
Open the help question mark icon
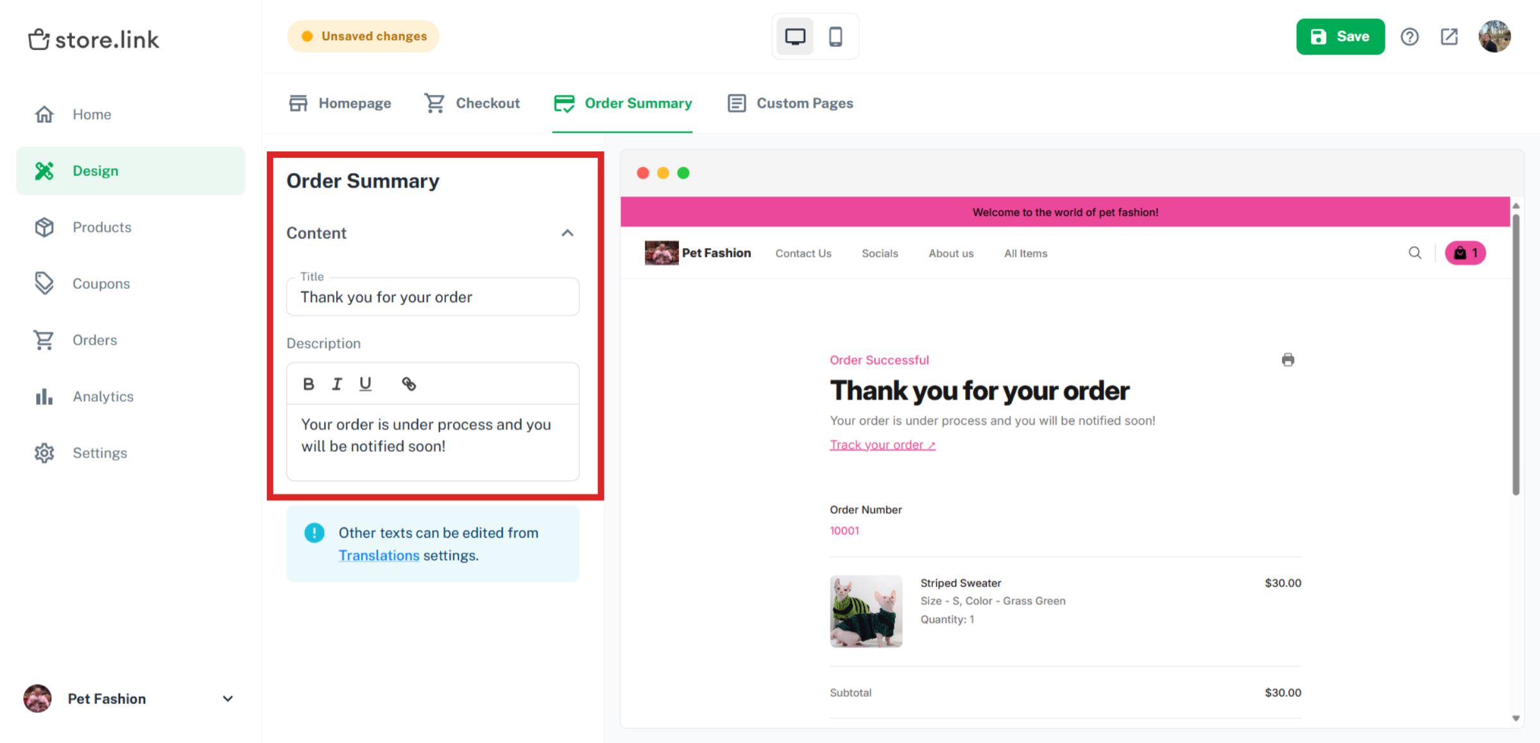click(x=1410, y=37)
